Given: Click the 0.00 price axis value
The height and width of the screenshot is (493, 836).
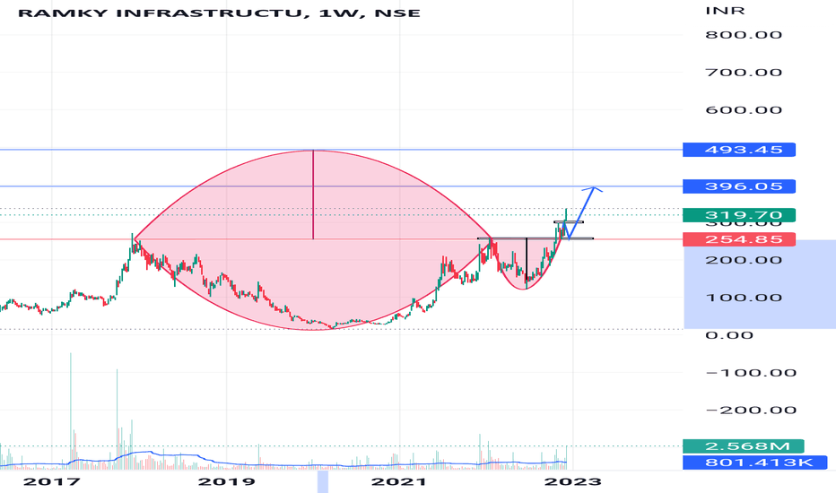Looking at the screenshot, I should pos(729,335).
